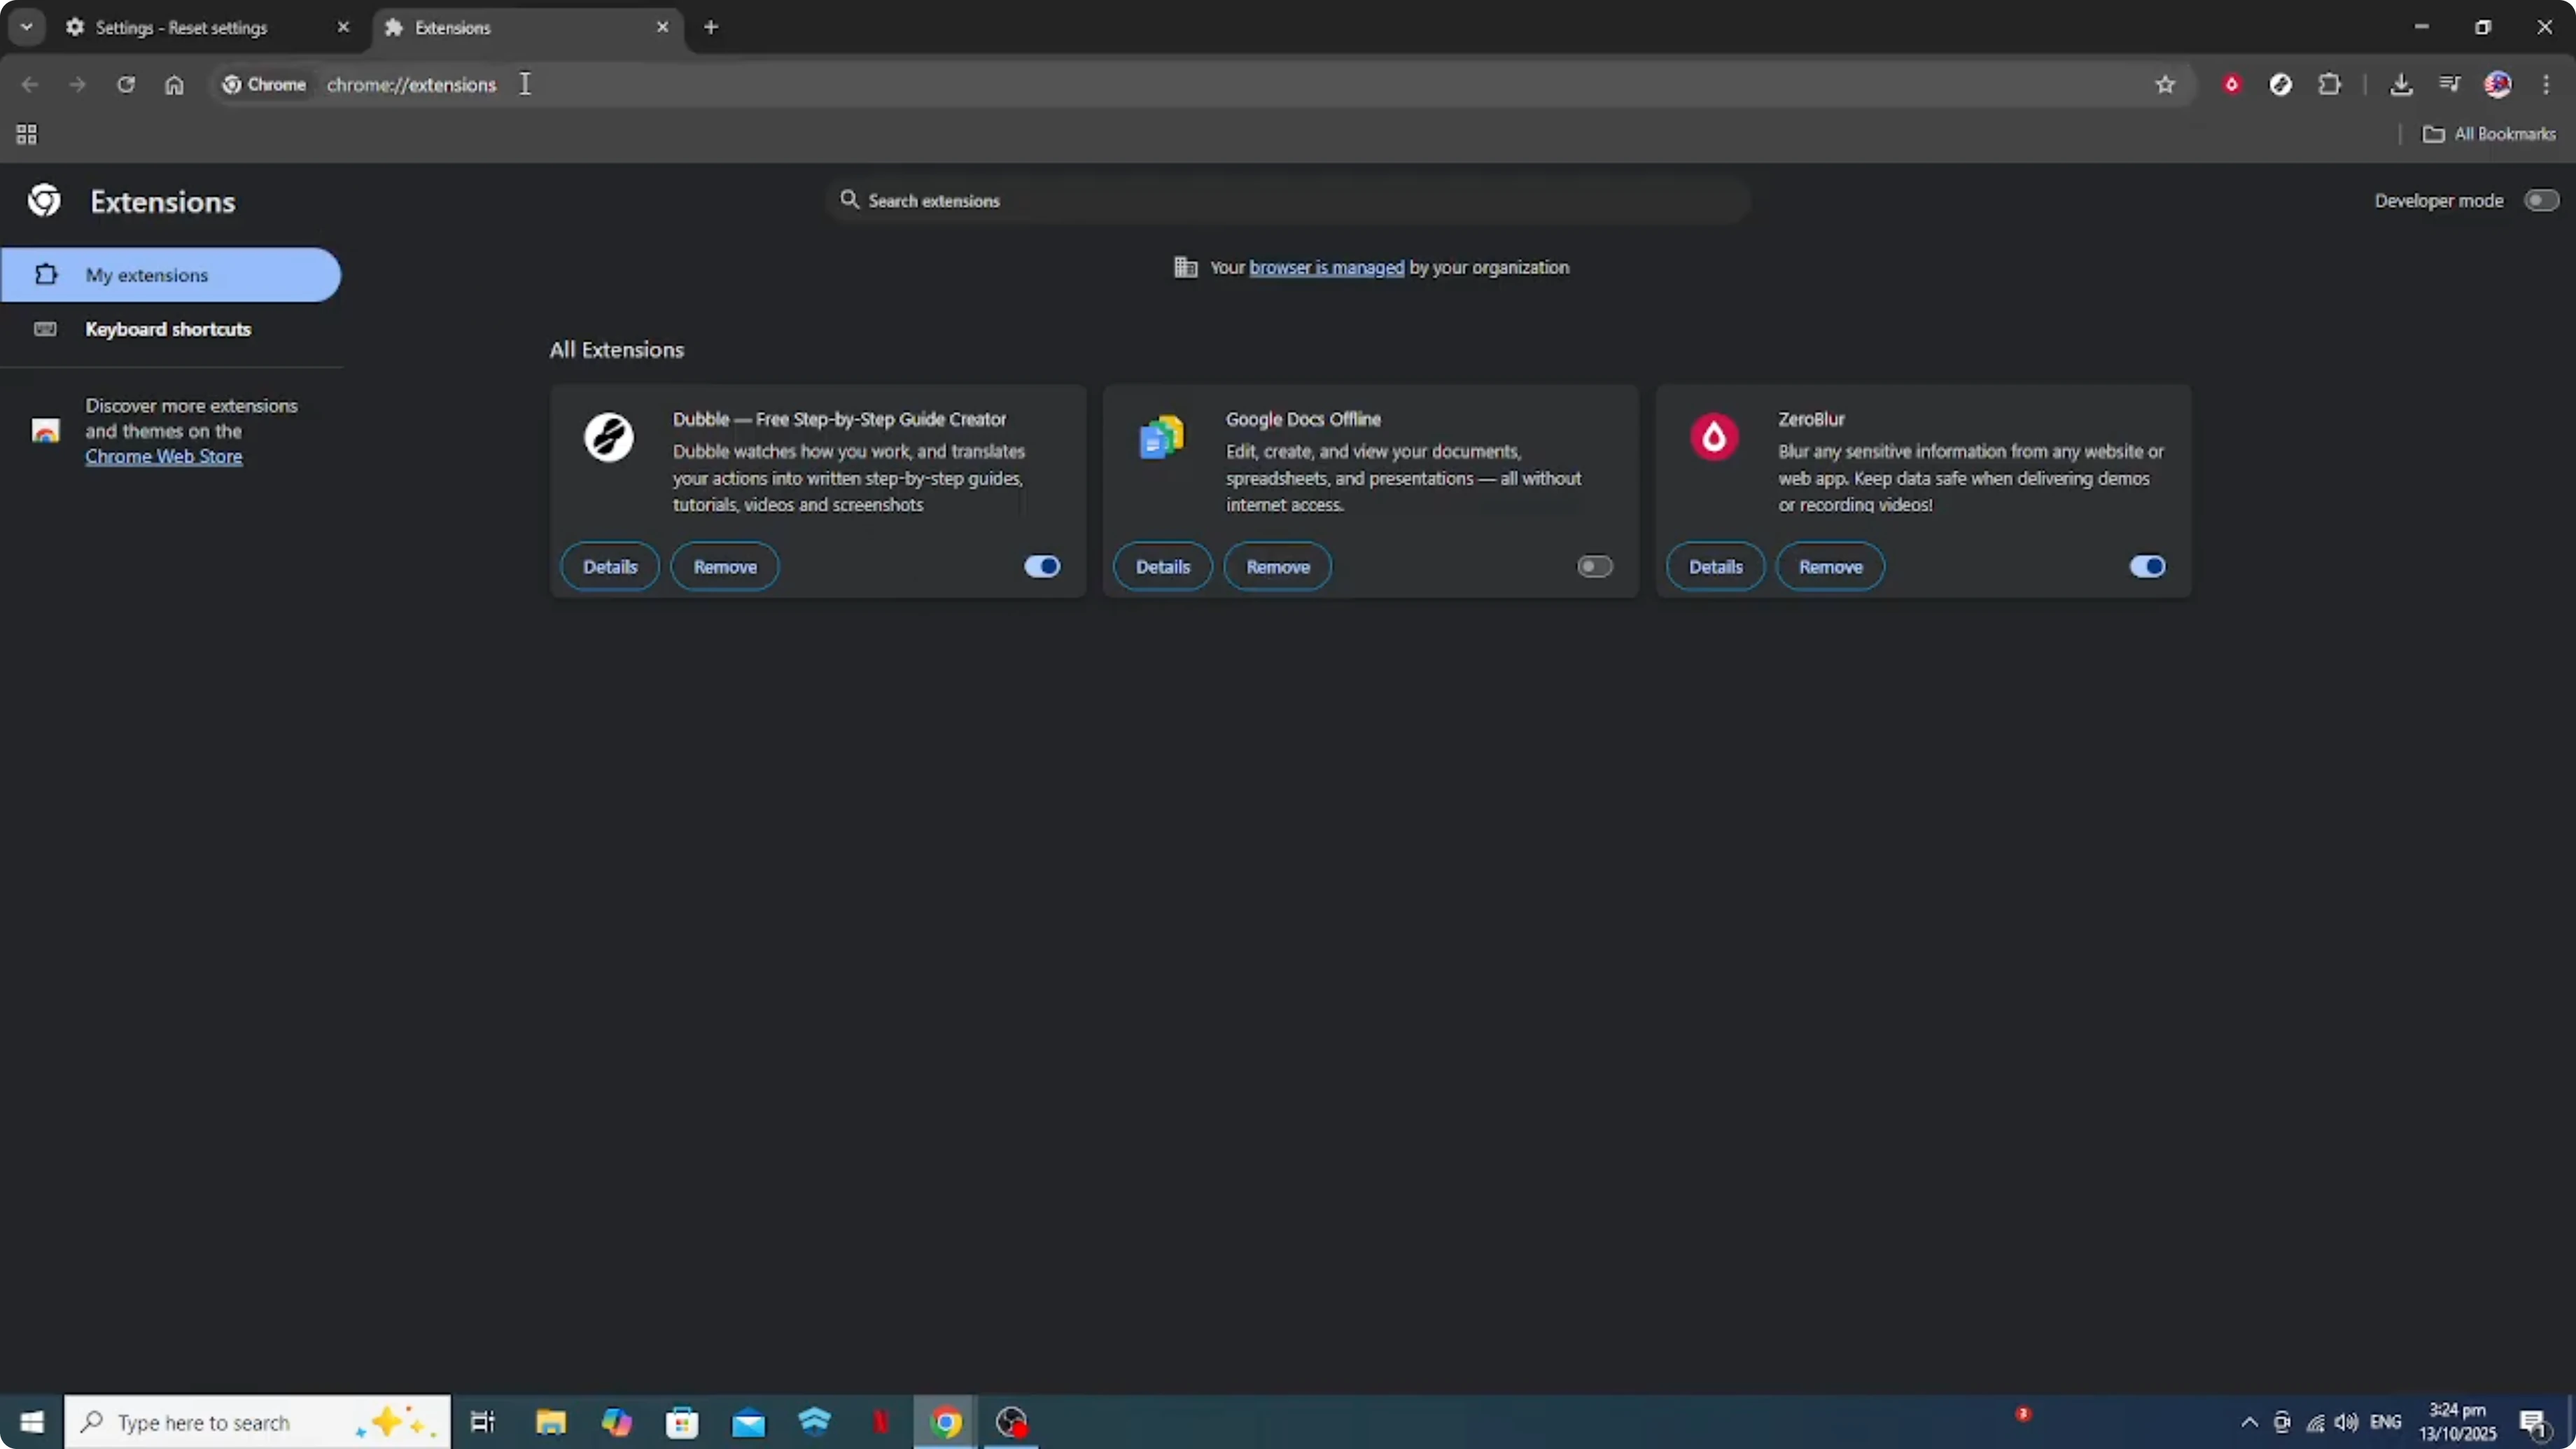Open the volume control in tray
2576x1449 pixels.
(2346, 1422)
